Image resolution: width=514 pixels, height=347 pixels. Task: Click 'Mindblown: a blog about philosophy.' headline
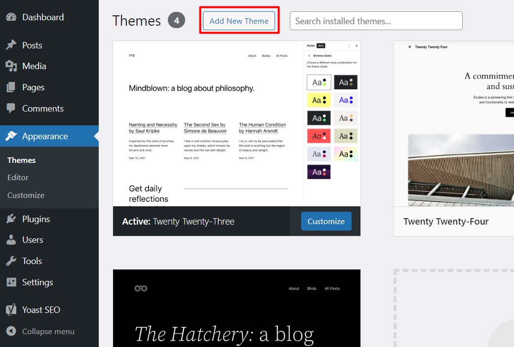coord(192,88)
